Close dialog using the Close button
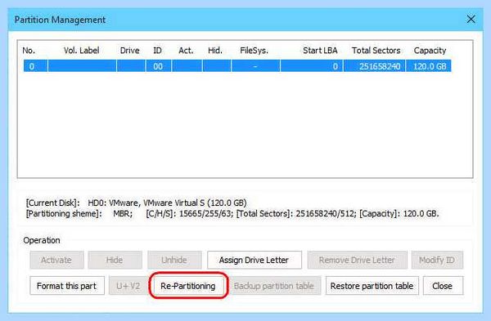Image resolution: width=491 pixels, height=321 pixels. coord(443,286)
